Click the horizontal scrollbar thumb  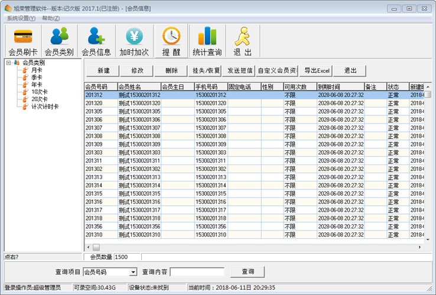[x=96, y=247]
